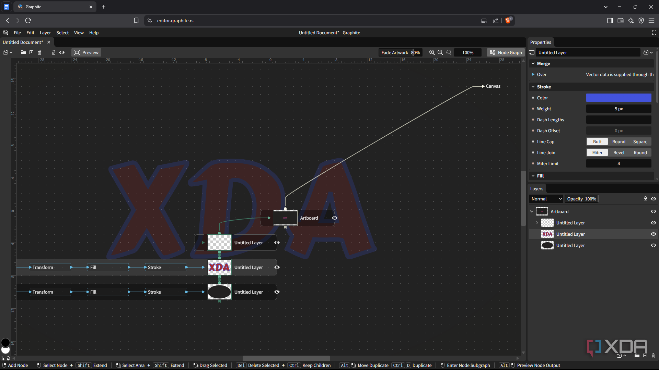Reload the browser page
The height and width of the screenshot is (370, 659).
click(28, 21)
